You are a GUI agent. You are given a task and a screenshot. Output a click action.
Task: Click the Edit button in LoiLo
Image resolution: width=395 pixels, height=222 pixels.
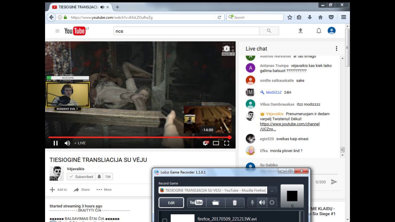[x=171, y=203]
